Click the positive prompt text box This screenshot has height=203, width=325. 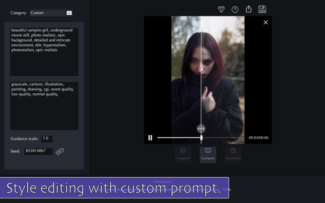pos(44,52)
